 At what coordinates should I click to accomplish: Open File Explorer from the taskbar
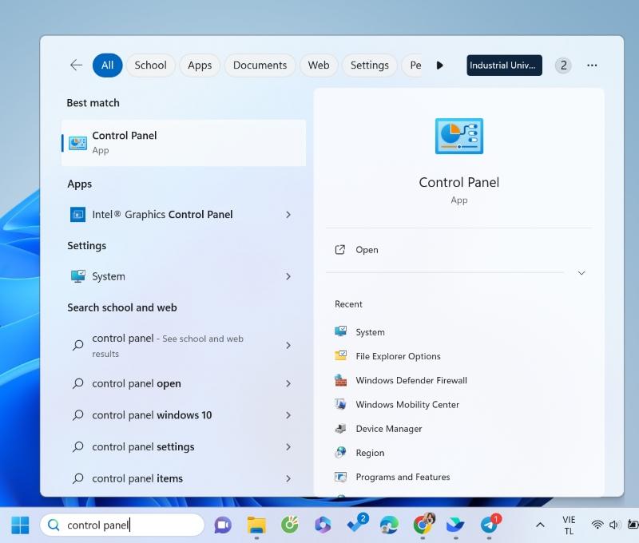(256, 525)
